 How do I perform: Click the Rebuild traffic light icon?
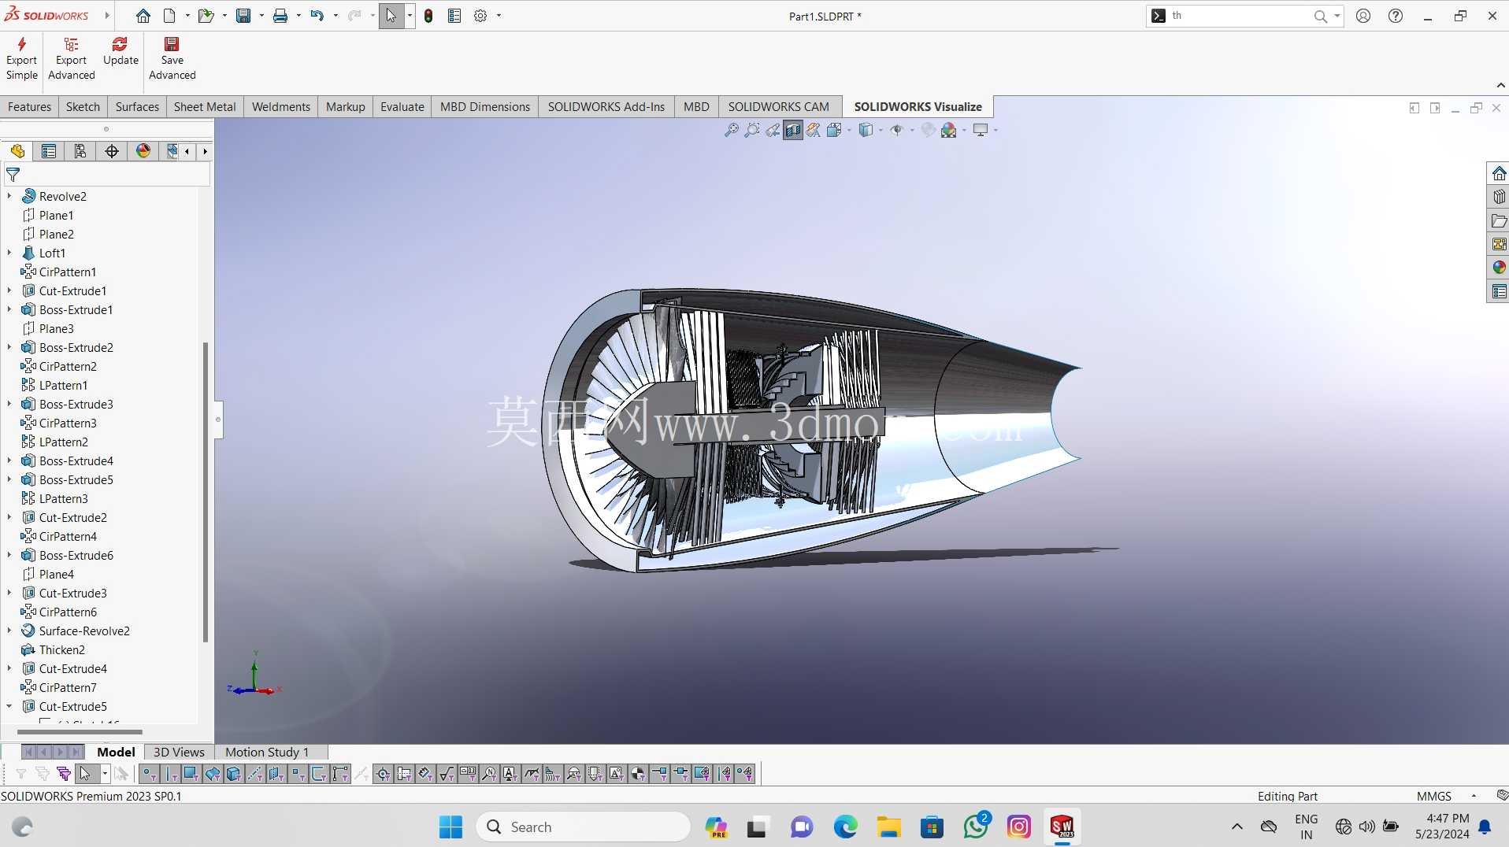point(428,16)
